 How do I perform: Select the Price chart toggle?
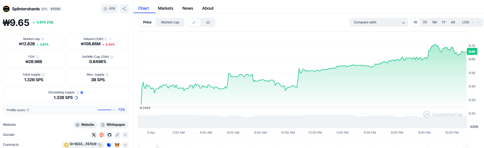click(x=147, y=22)
